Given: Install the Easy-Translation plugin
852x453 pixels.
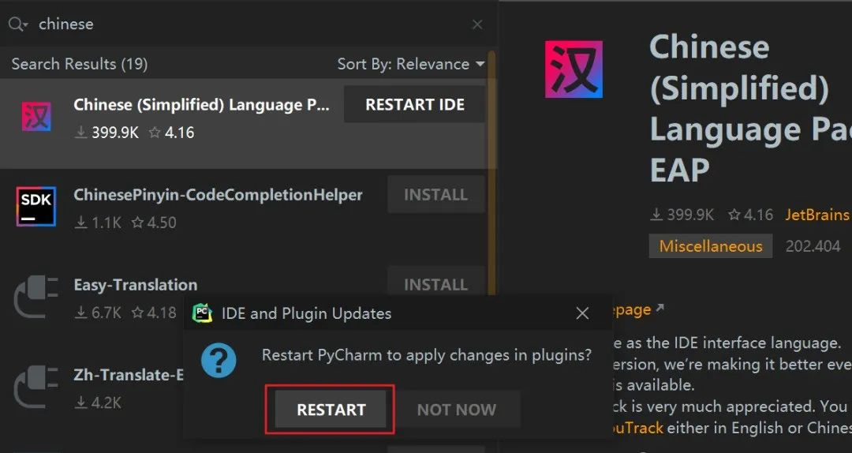Looking at the screenshot, I should click(x=435, y=283).
